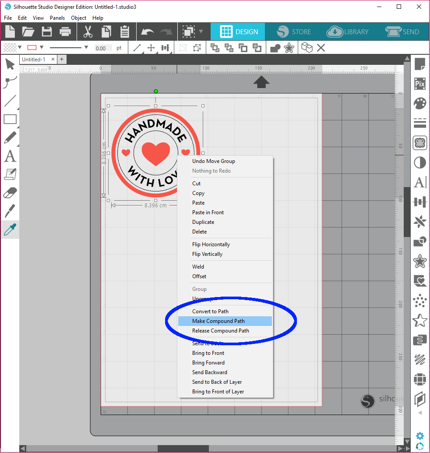Choose Release Compound Path from the context menu
Screen dimensions: 430x453
click(x=220, y=331)
